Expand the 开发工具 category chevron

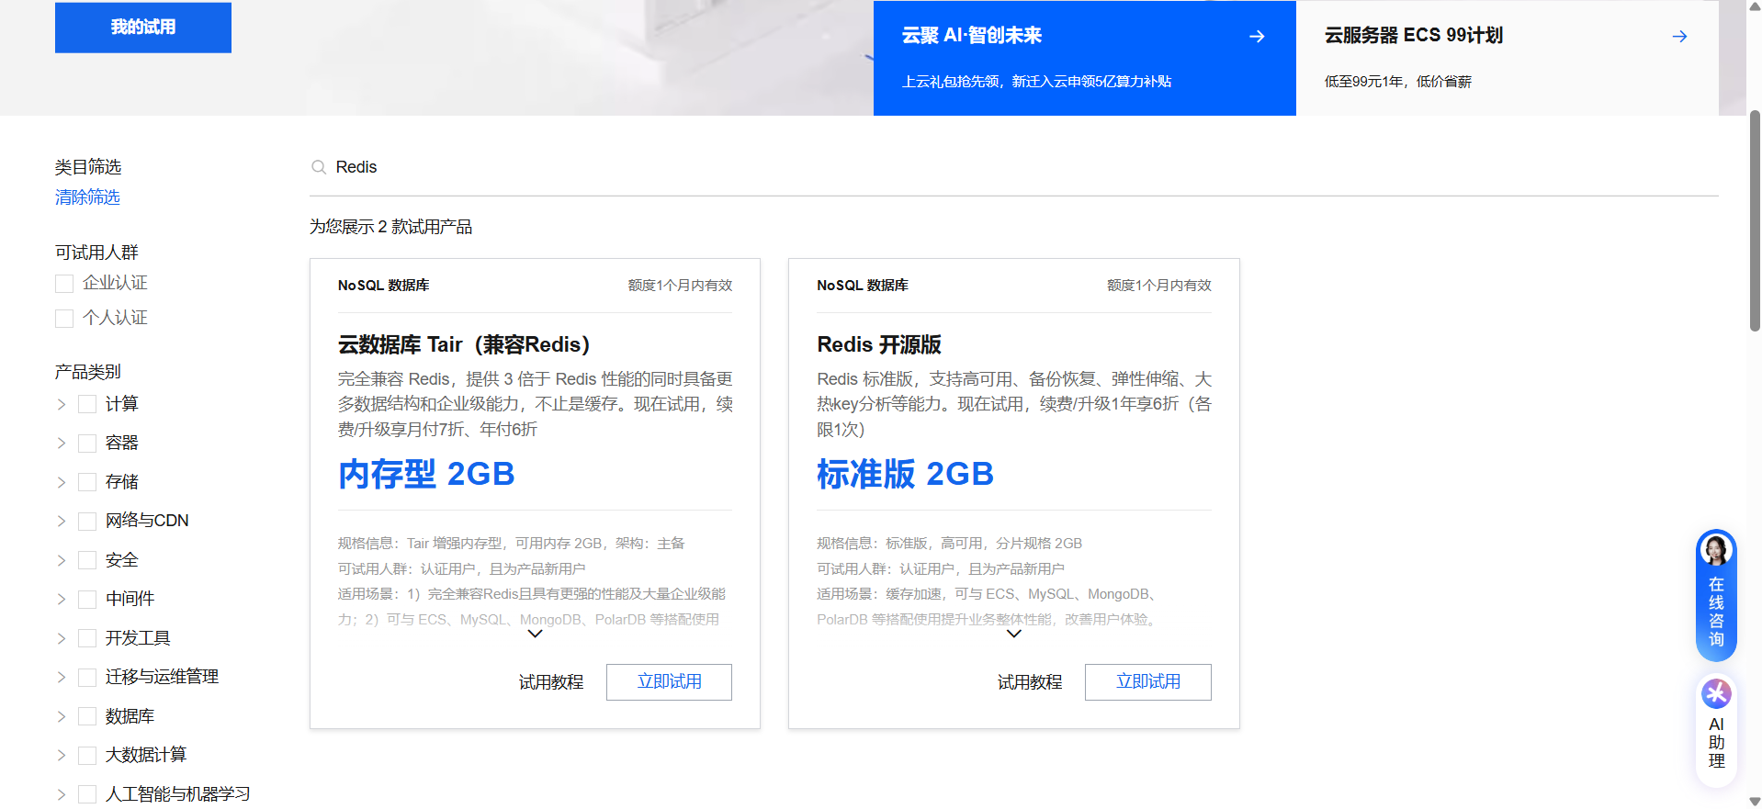pos(62,638)
